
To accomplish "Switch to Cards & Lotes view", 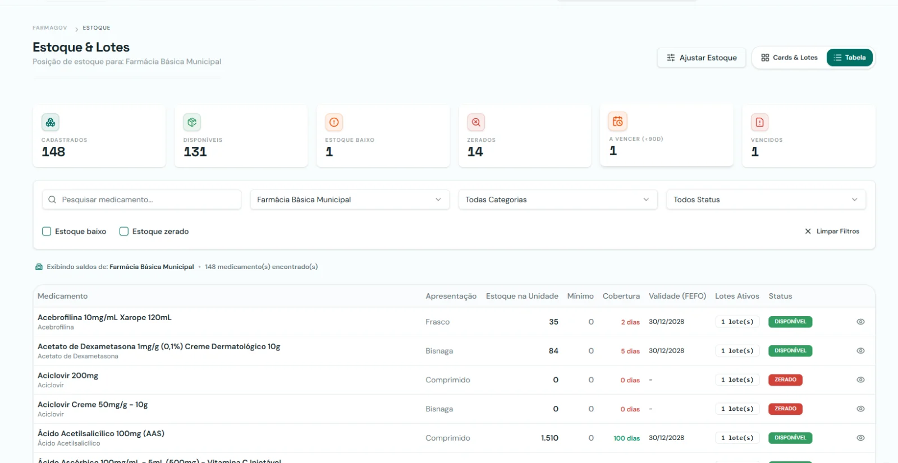I will click(x=789, y=58).
